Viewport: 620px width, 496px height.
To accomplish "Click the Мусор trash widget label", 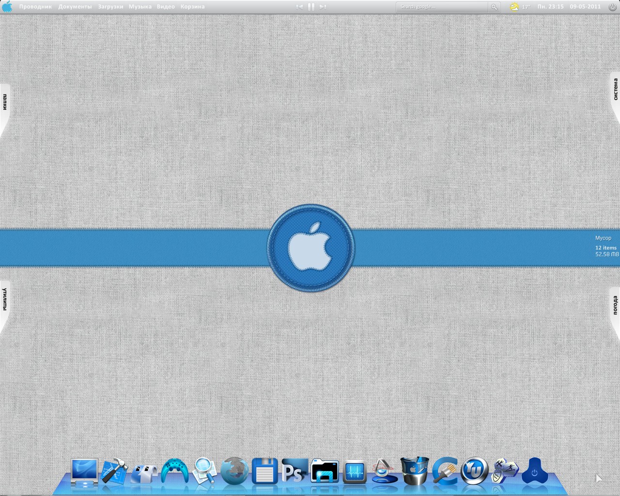I will 603,238.
